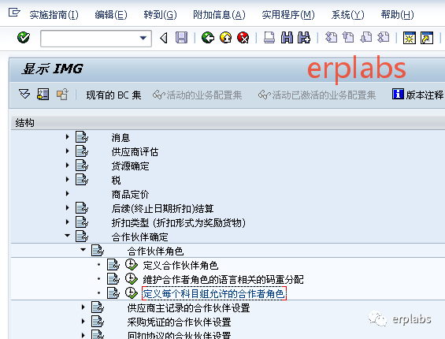Click the Generate Shortcut icon
Viewport: 445px width, 339px height.
(x=427, y=38)
